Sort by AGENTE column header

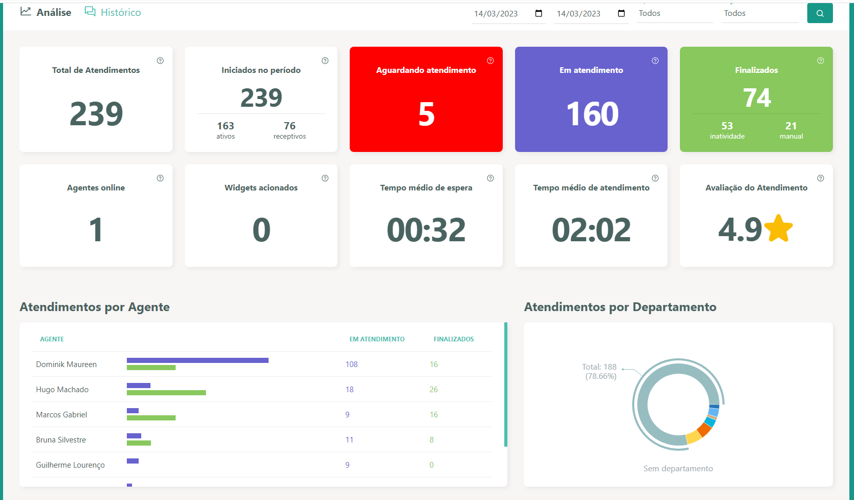52,339
